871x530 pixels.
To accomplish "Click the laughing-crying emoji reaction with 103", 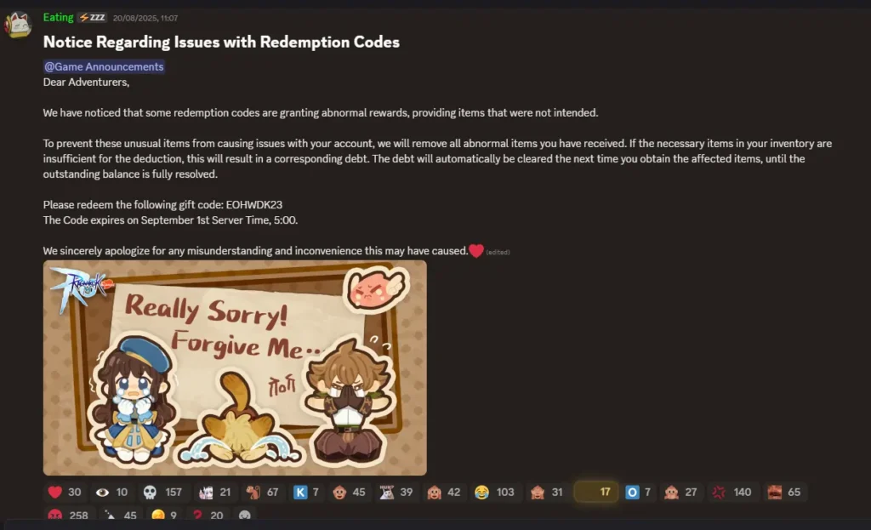I will (x=494, y=493).
